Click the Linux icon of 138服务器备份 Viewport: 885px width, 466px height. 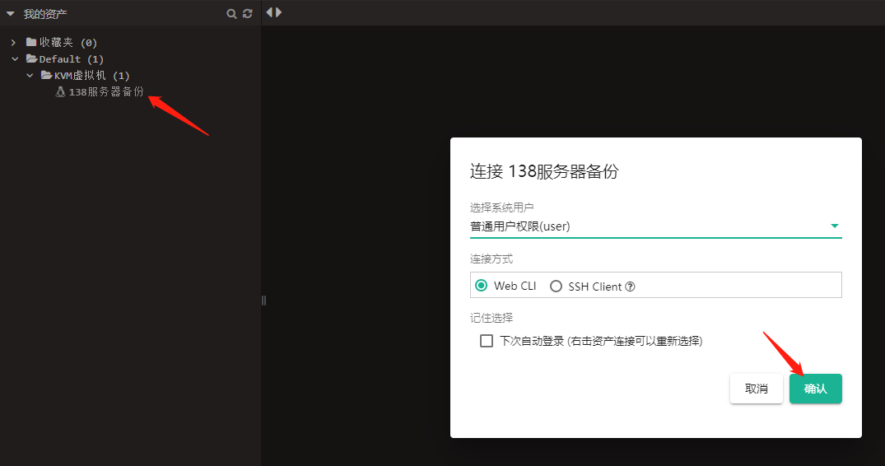pos(60,91)
